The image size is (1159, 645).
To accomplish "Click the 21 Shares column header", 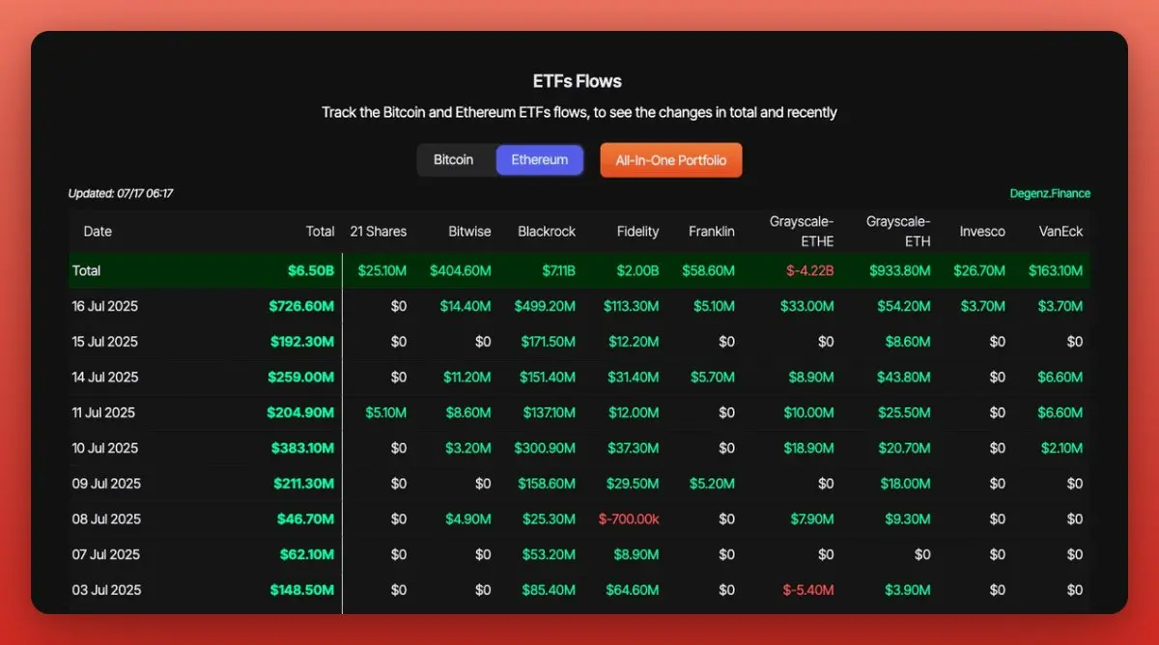I will (379, 232).
